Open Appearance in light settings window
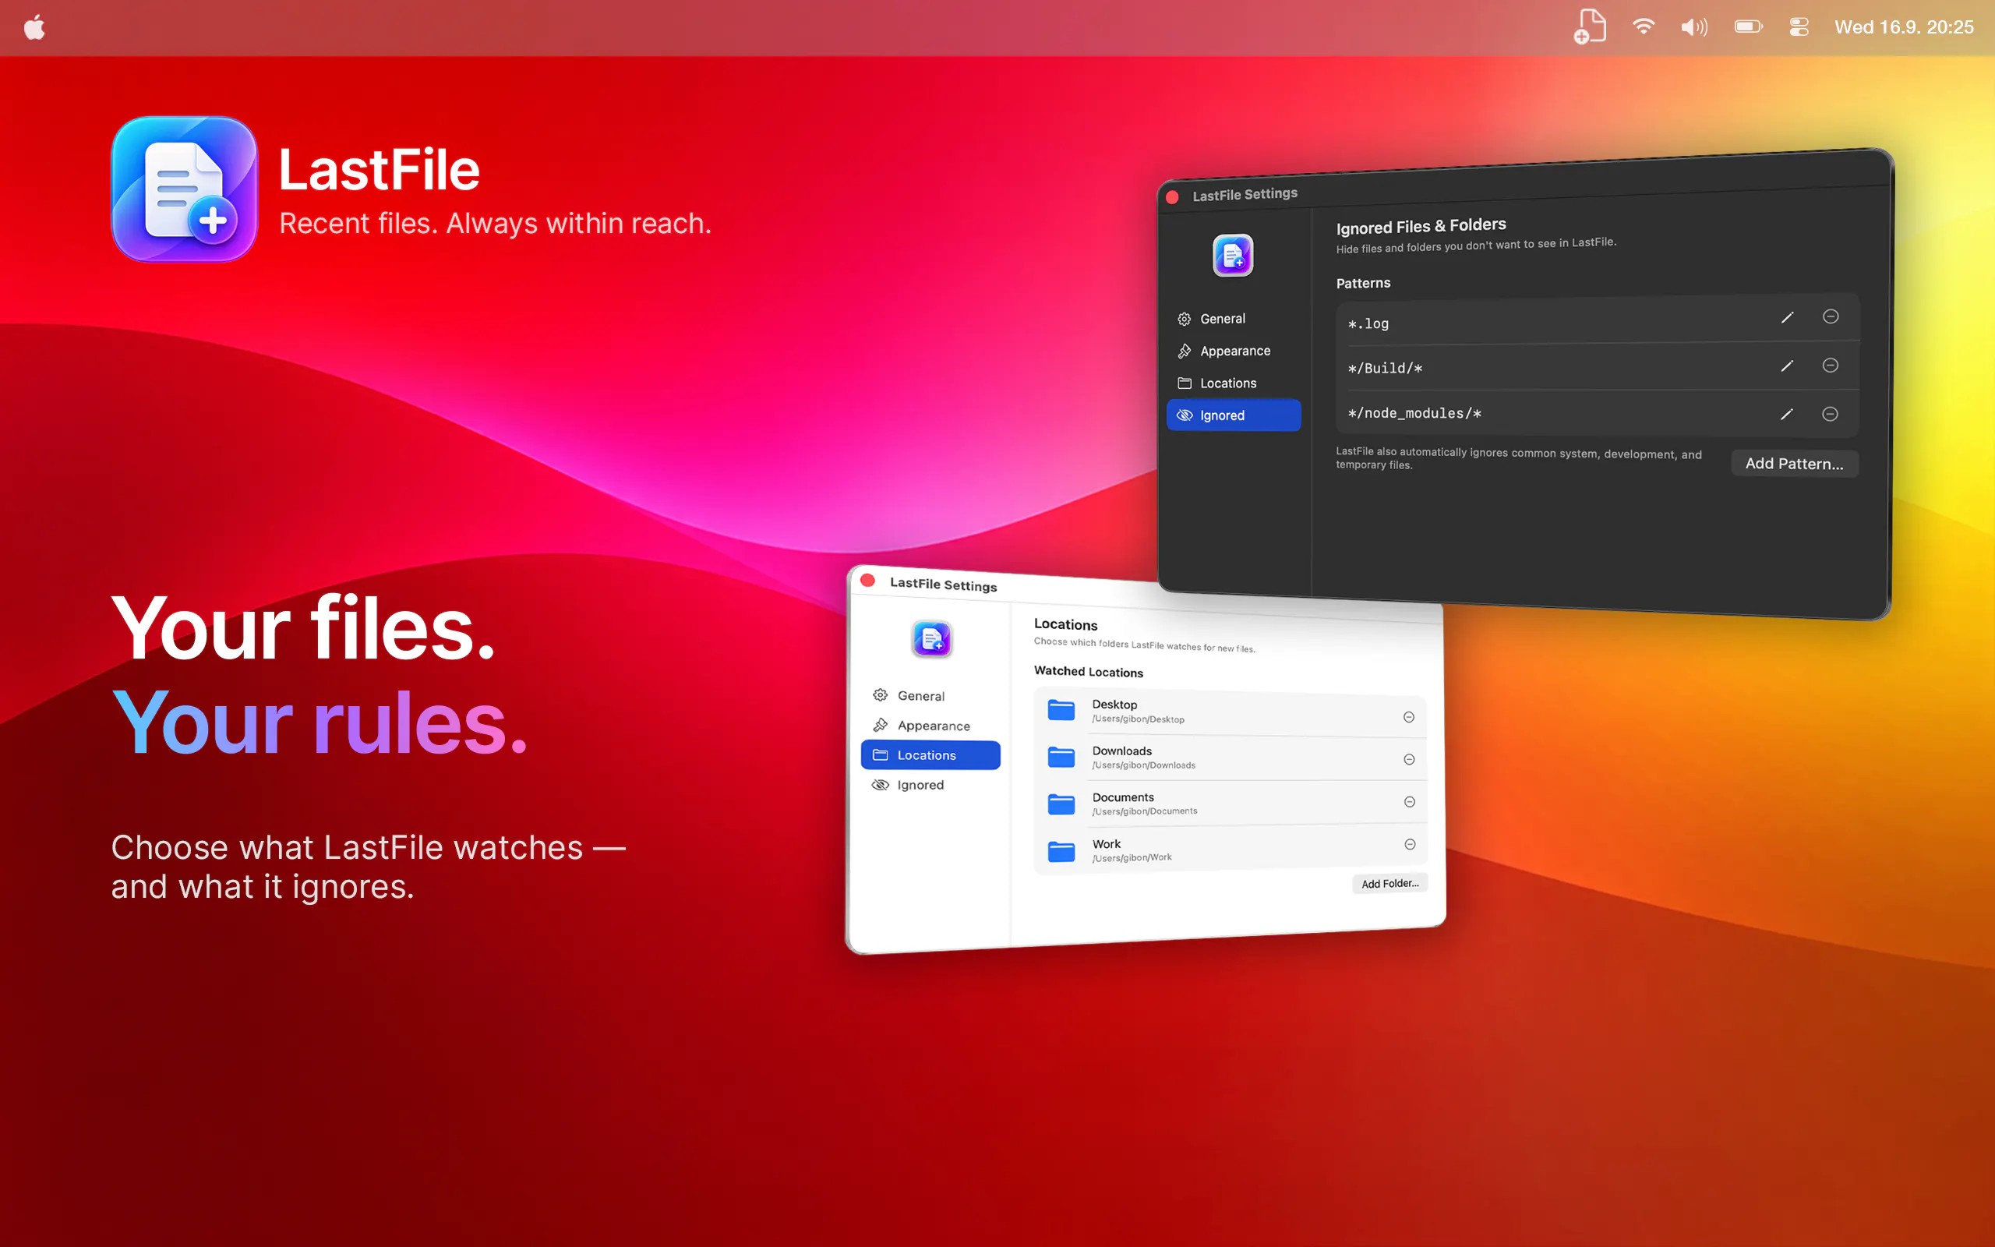This screenshot has width=1995, height=1247. pyautogui.click(x=930, y=725)
